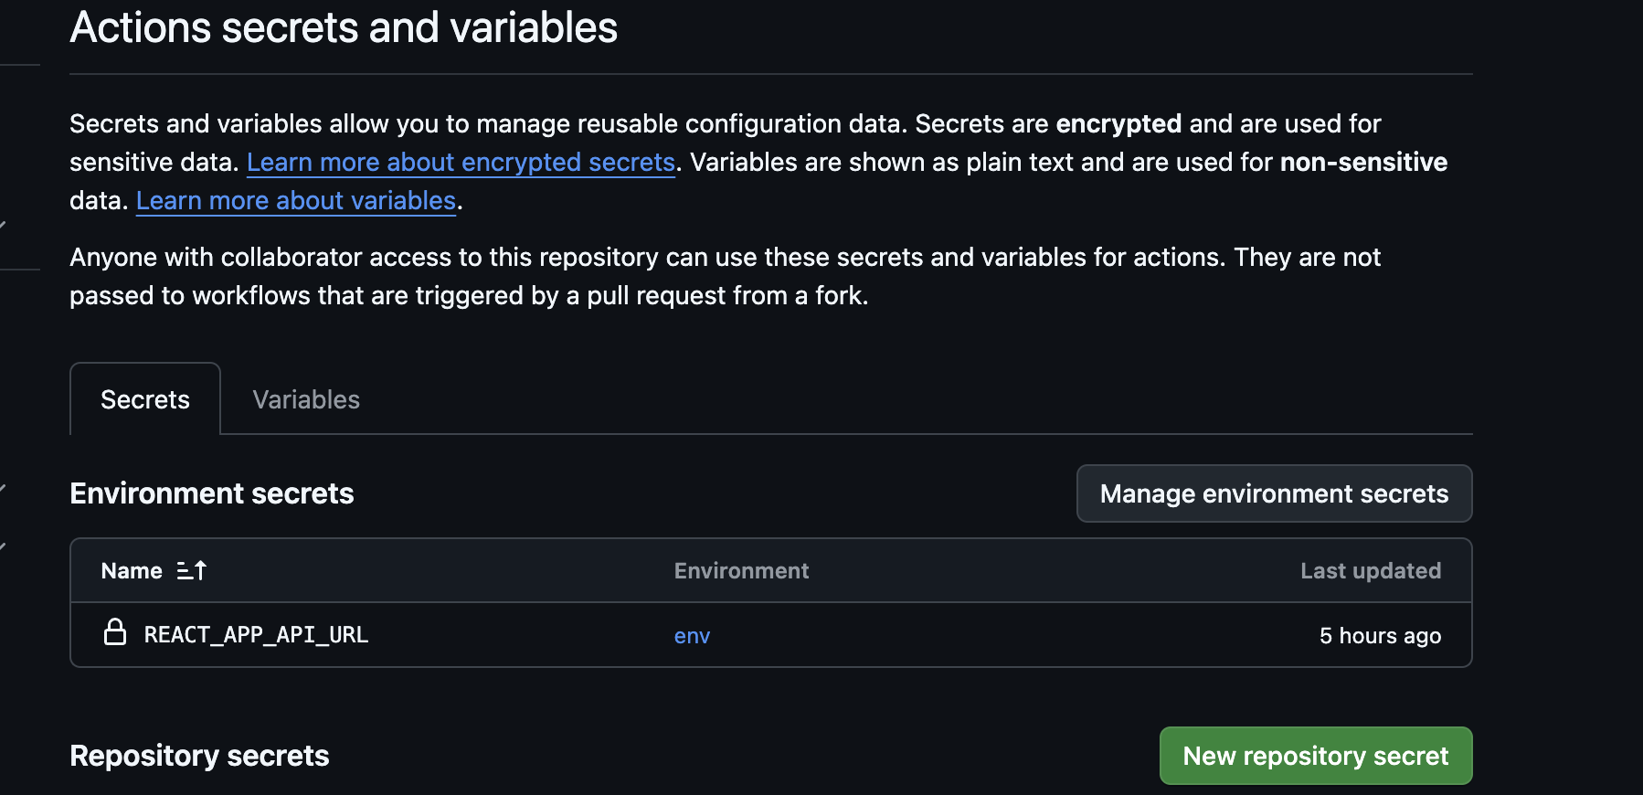Follow the Learn more about variables link
1643x795 pixels.
coord(296,201)
